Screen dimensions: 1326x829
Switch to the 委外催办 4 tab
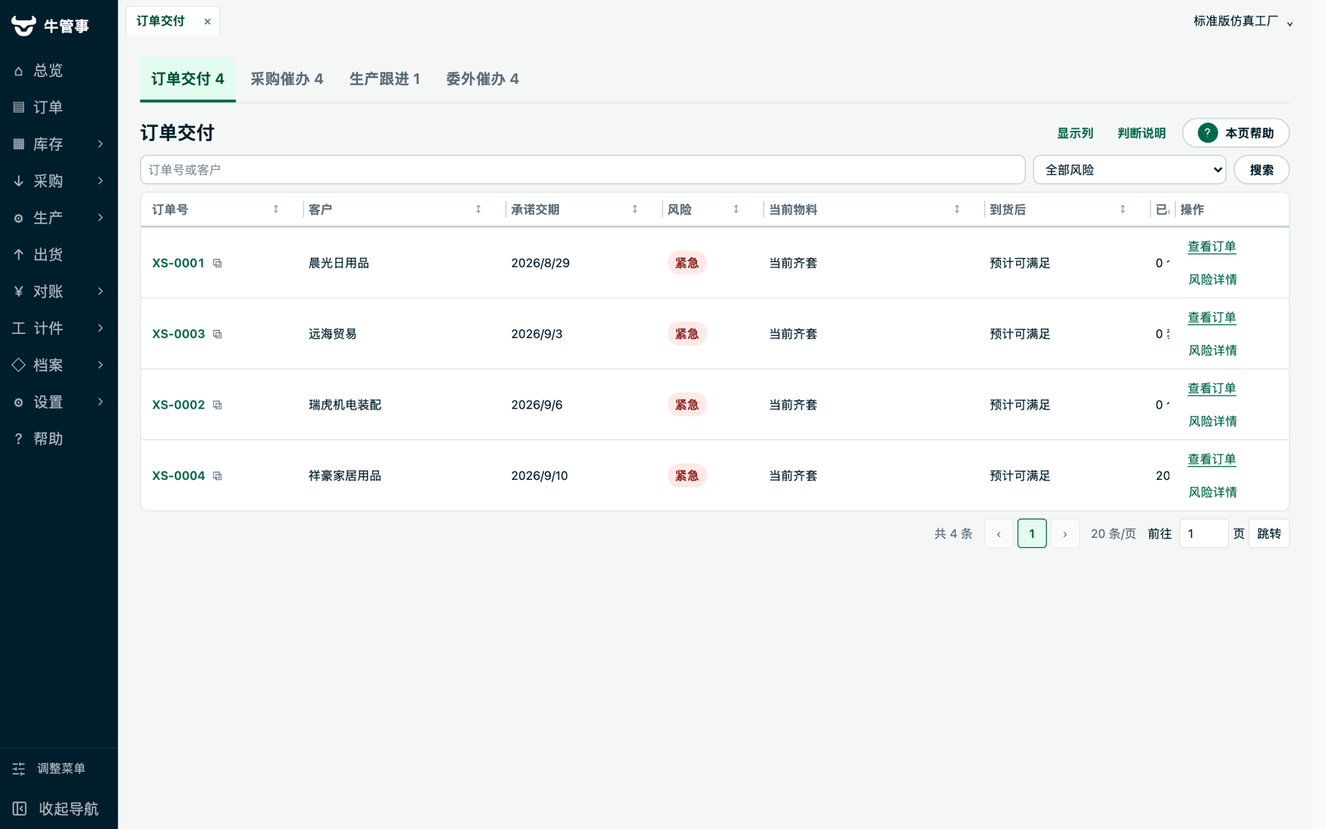[482, 80]
